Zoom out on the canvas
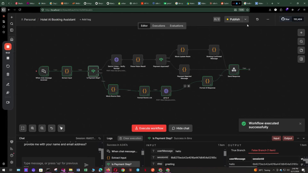 click(x=42, y=128)
